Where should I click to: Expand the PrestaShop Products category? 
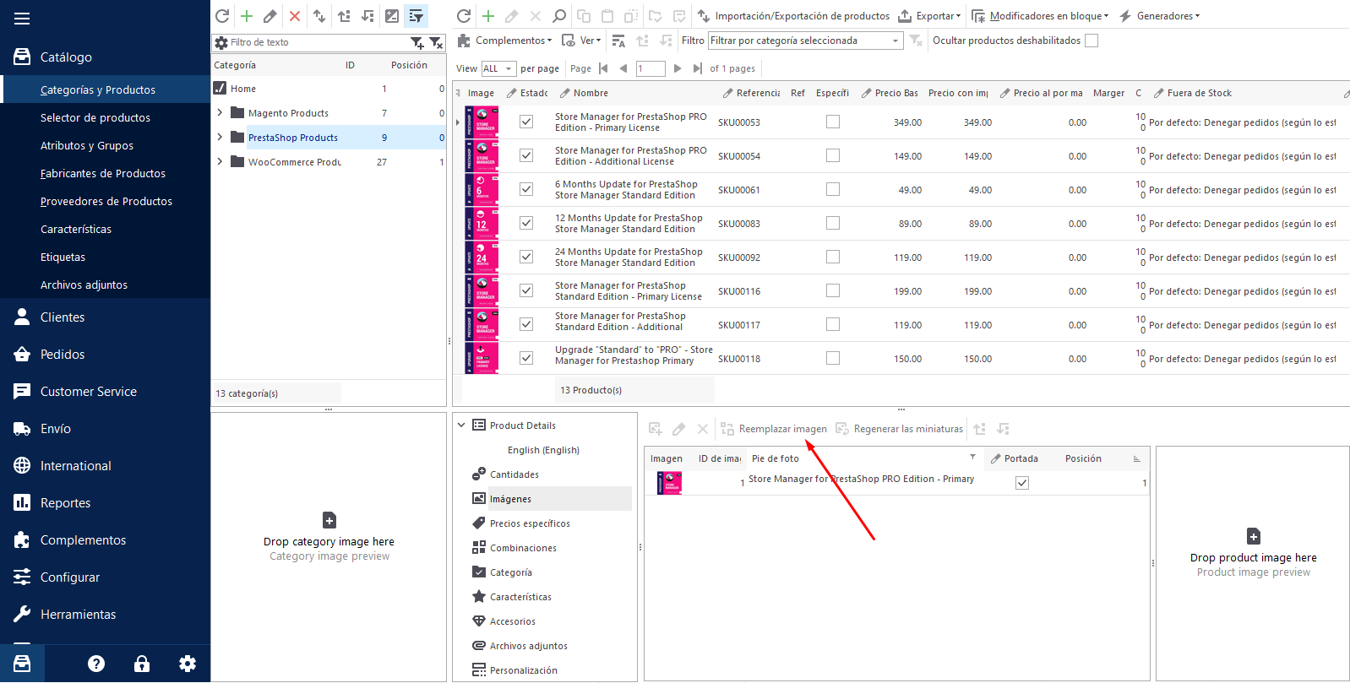(220, 137)
